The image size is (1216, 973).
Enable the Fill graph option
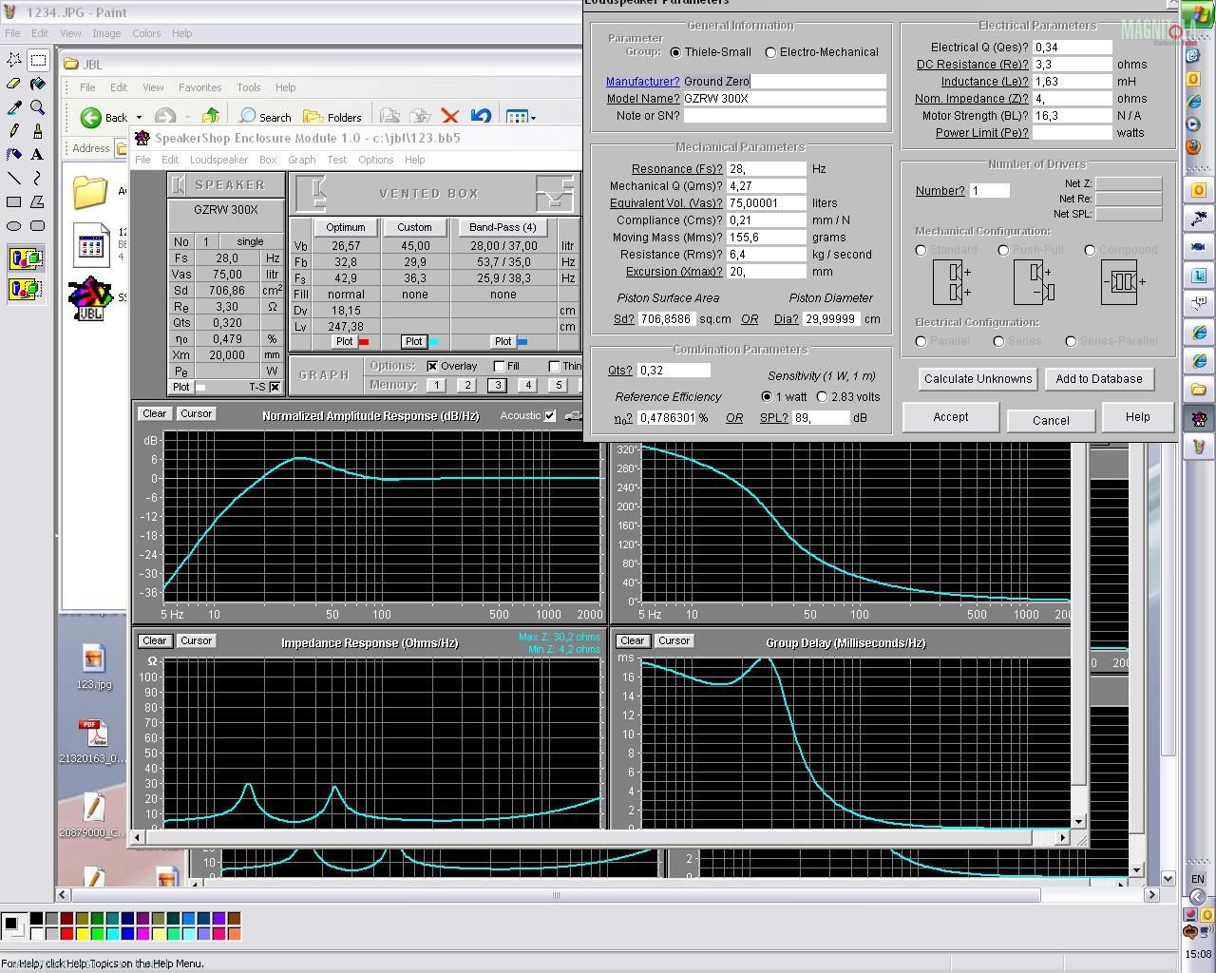click(500, 366)
